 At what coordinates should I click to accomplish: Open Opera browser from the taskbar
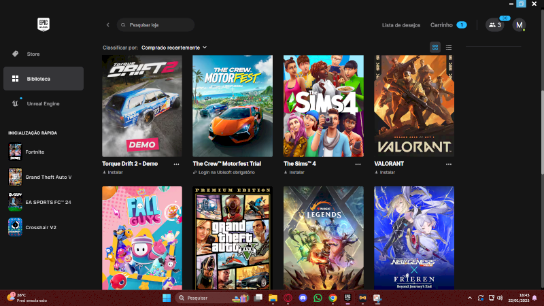tap(288, 298)
